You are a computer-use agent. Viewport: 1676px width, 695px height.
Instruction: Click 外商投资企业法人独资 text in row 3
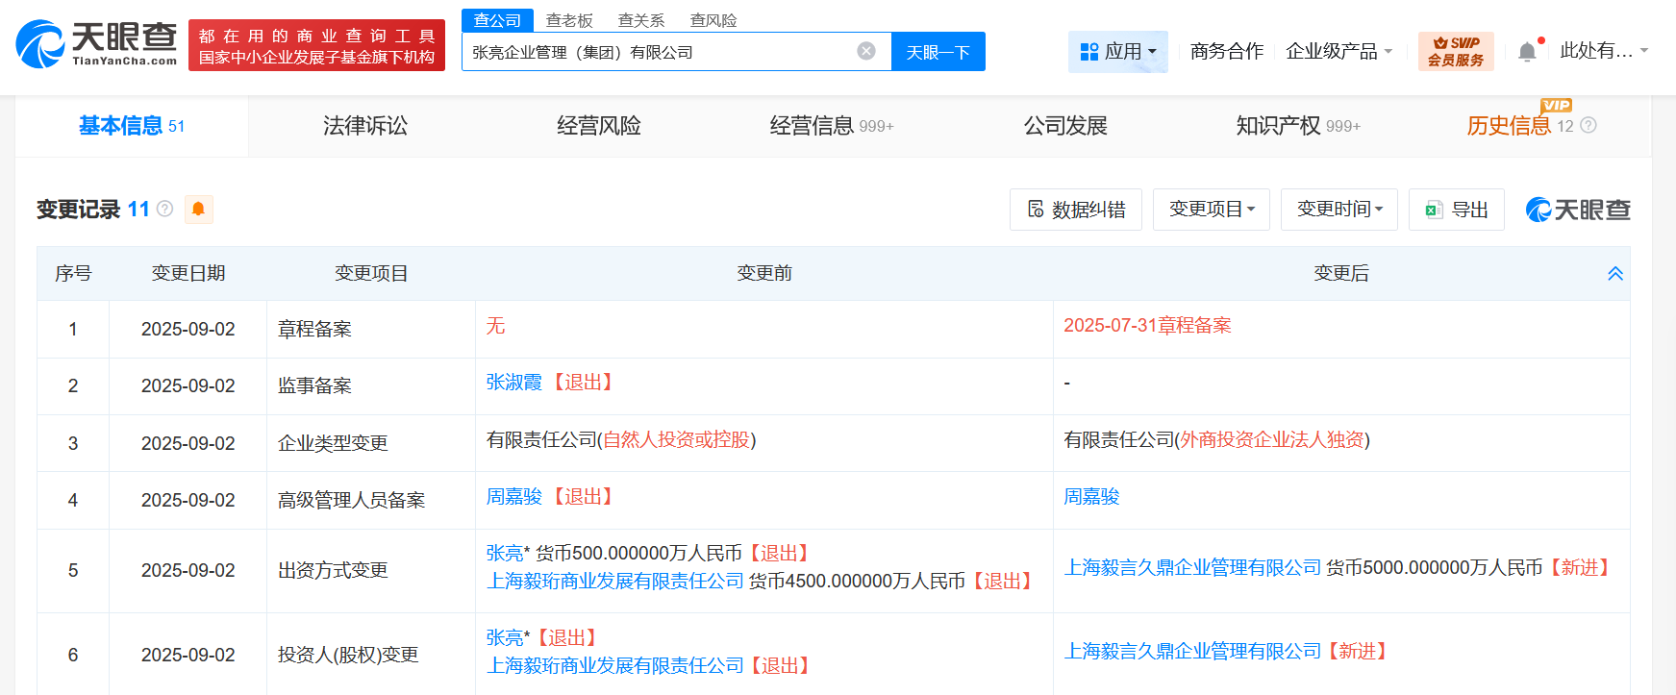[x=1272, y=440]
